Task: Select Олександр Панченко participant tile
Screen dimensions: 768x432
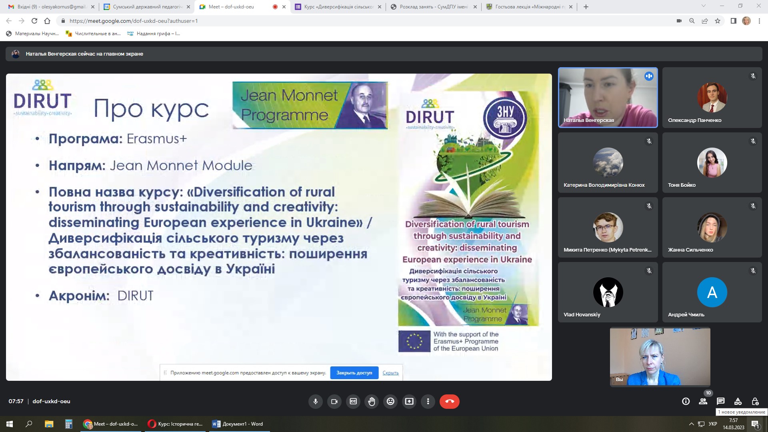Action: pos(712,97)
